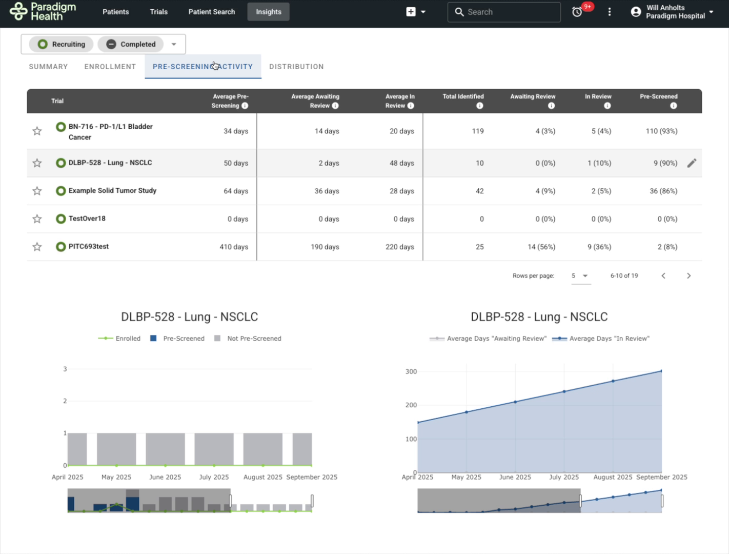Screen dimensions: 729x554
Task: Switch to the Enrollment tab
Action: point(110,67)
